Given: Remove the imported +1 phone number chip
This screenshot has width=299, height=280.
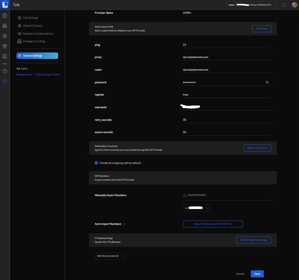Looking at the screenshot, I should coord(206,208).
